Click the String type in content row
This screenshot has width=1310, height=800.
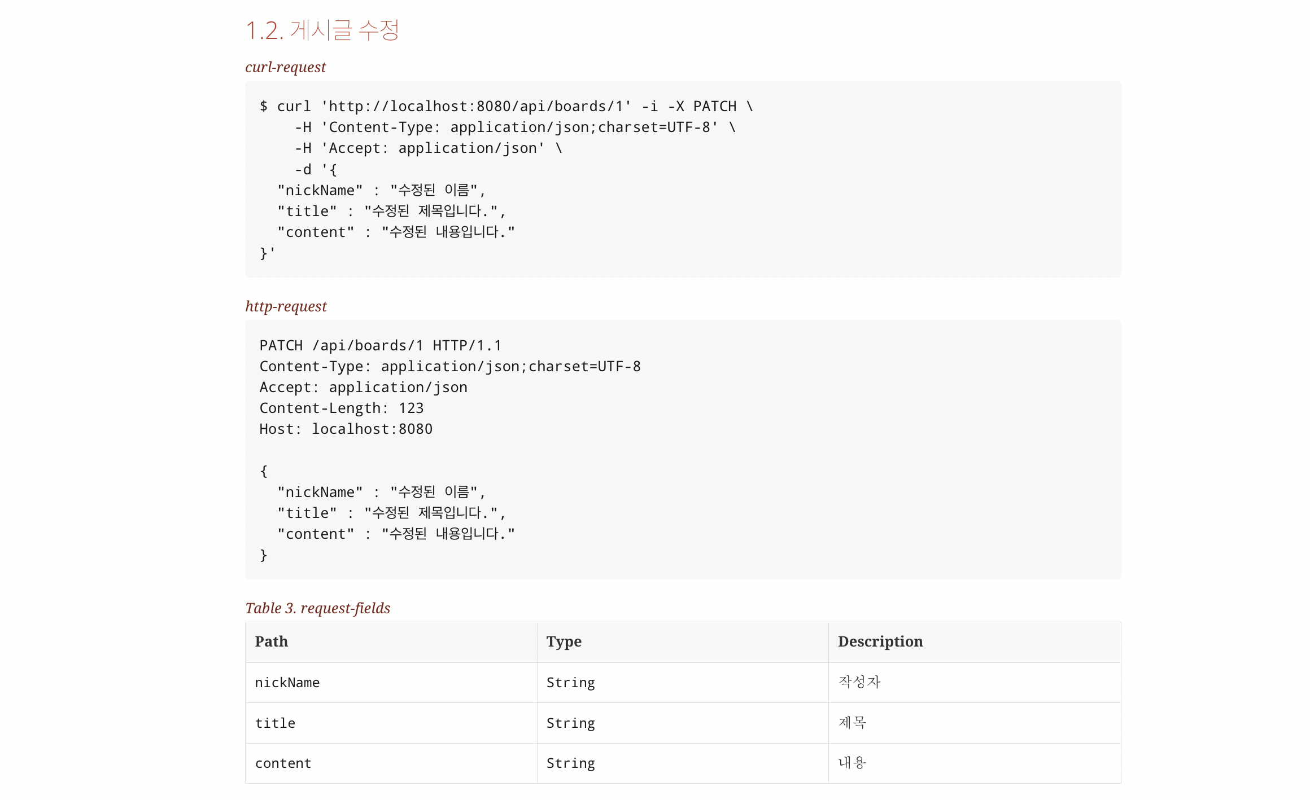tap(570, 763)
